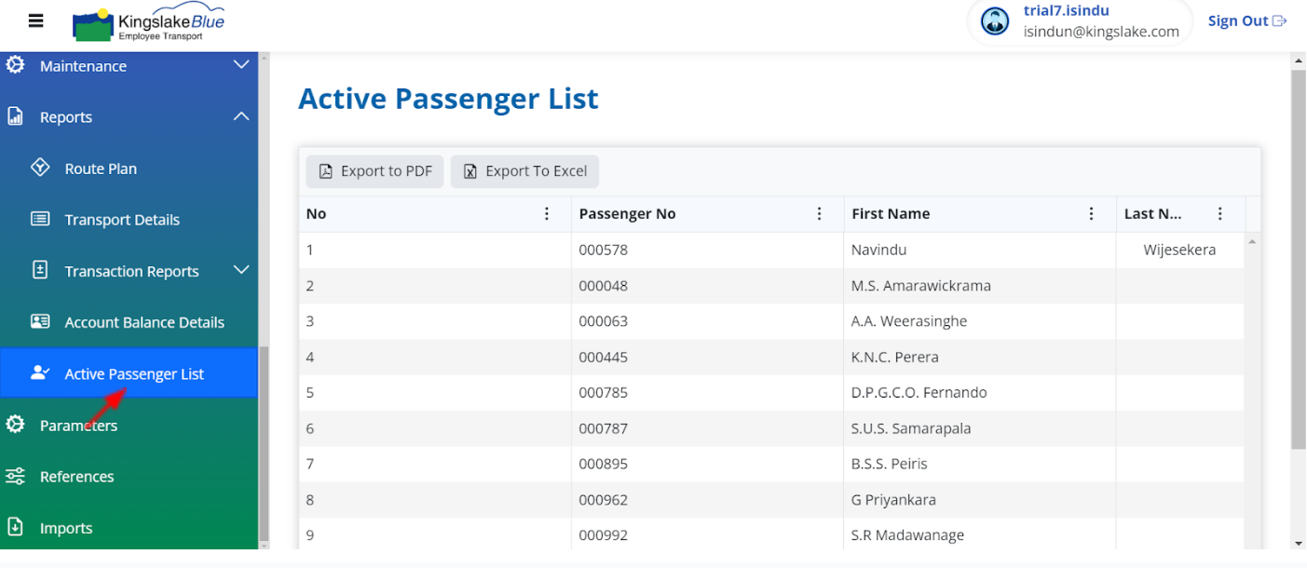Image resolution: width=1307 pixels, height=568 pixels.
Task: Select B.S.S. Peiris cell
Action: pos(890,464)
